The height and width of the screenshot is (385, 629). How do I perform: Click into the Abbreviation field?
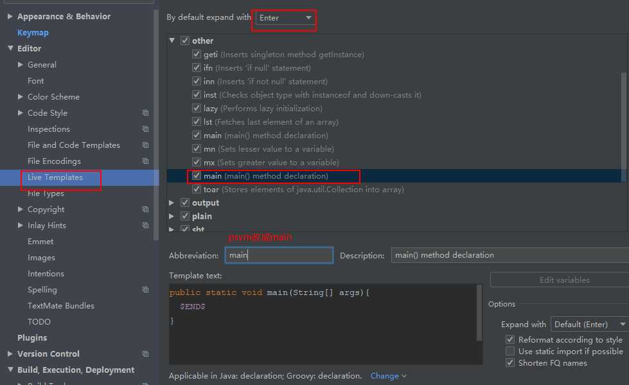tap(279, 255)
